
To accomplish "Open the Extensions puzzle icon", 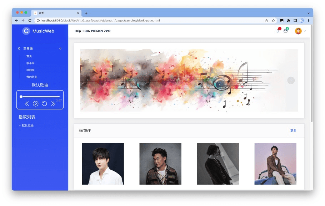I will coord(288,20).
